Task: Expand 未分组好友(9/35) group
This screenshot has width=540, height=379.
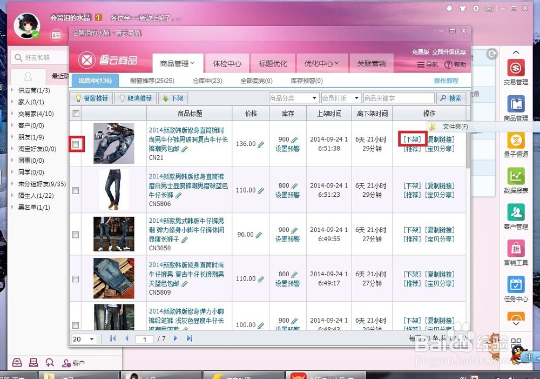Action: pos(12,184)
